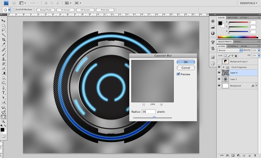Screen dimensions: 261x158
Task: Select the Blur tool
Action: coord(3,78)
